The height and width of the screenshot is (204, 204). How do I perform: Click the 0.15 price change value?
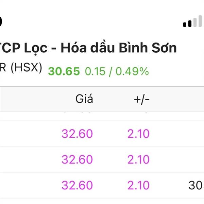pyautogui.click(x=95, y=71)
